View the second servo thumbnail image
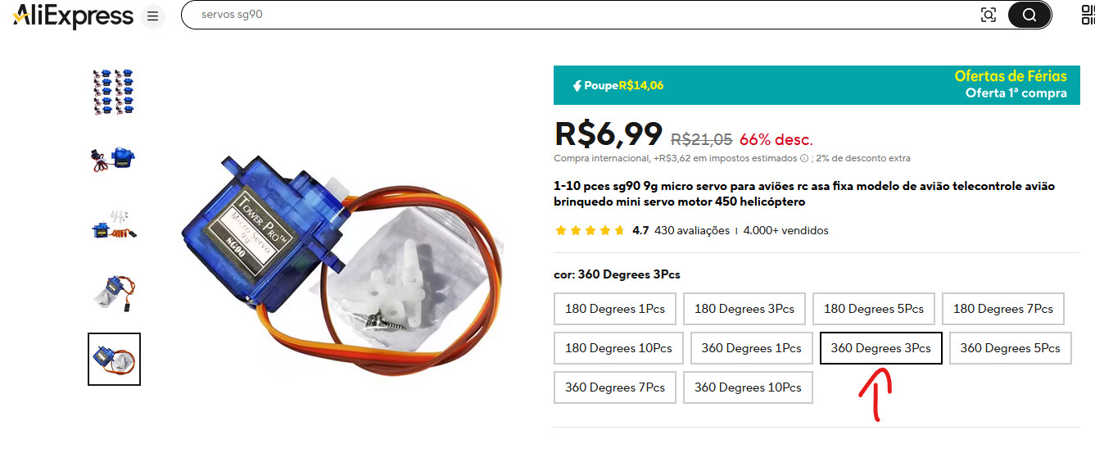This screenshot has height=462, width=1095. pyautogui.click(x=114, y=158)
